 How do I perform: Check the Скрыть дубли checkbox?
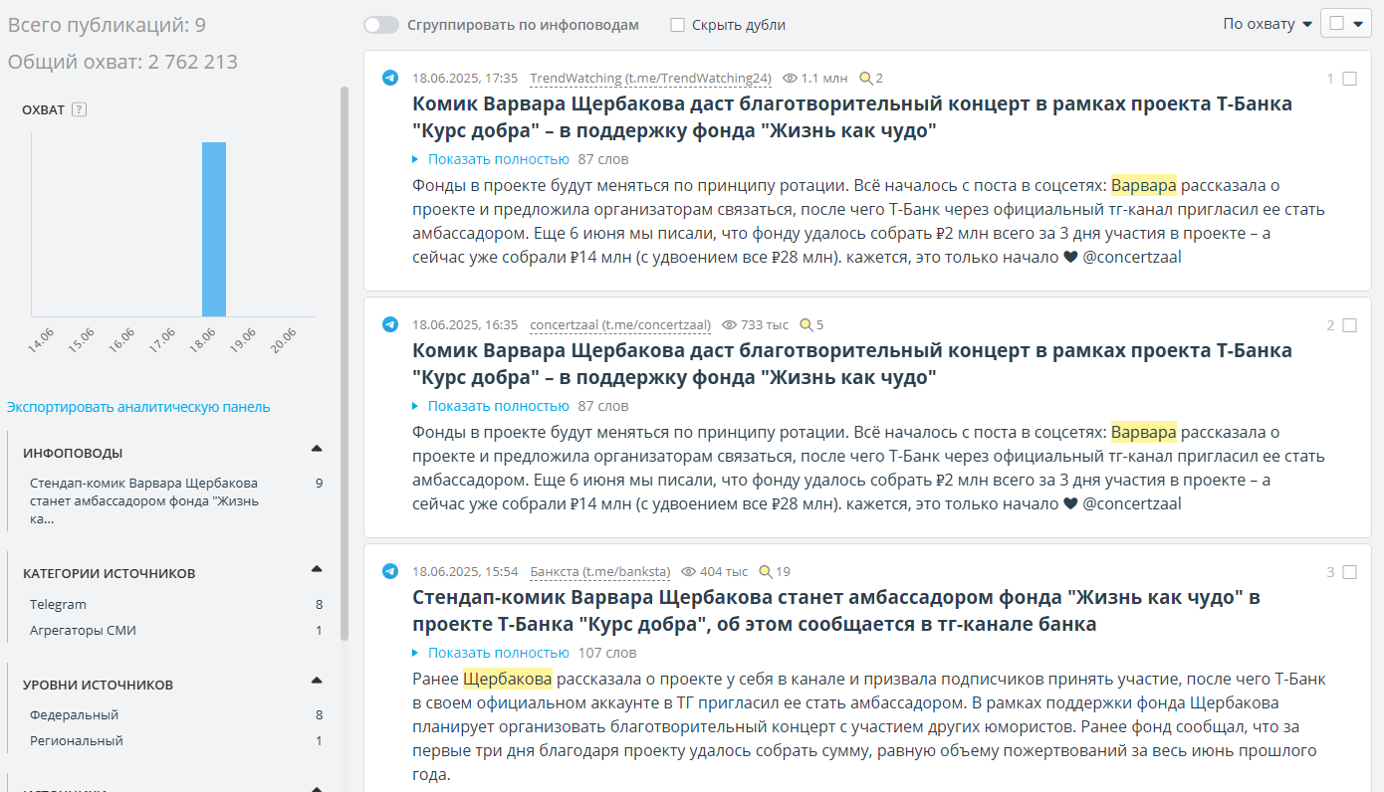677,25
